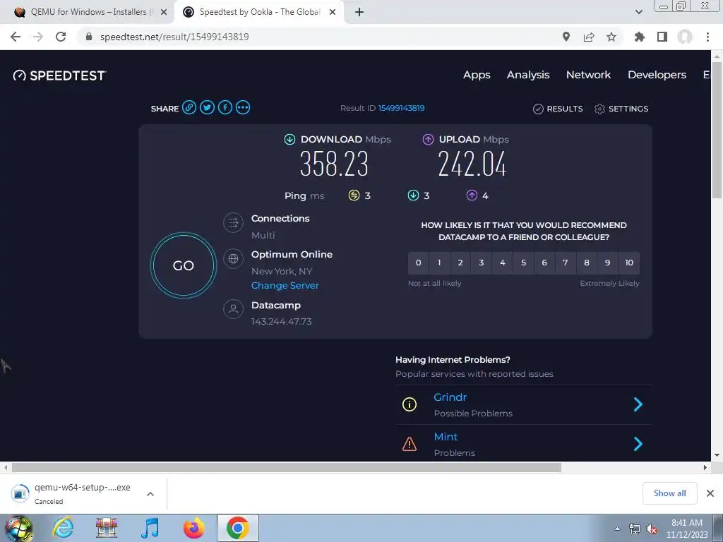The image size is (723, 542).
Task: Click the upload arrow icon beside UPLOAD
Action: pos(428,139)
